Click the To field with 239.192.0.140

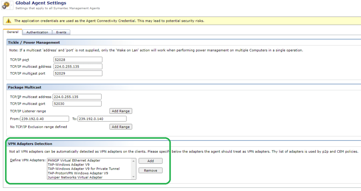[102, 119]
